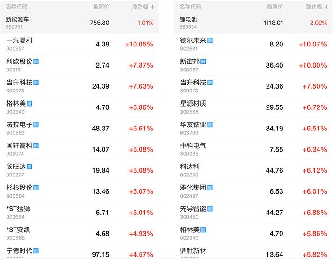
Task: Open the 中科电气 stock entry
Action: tap(253, 149)
